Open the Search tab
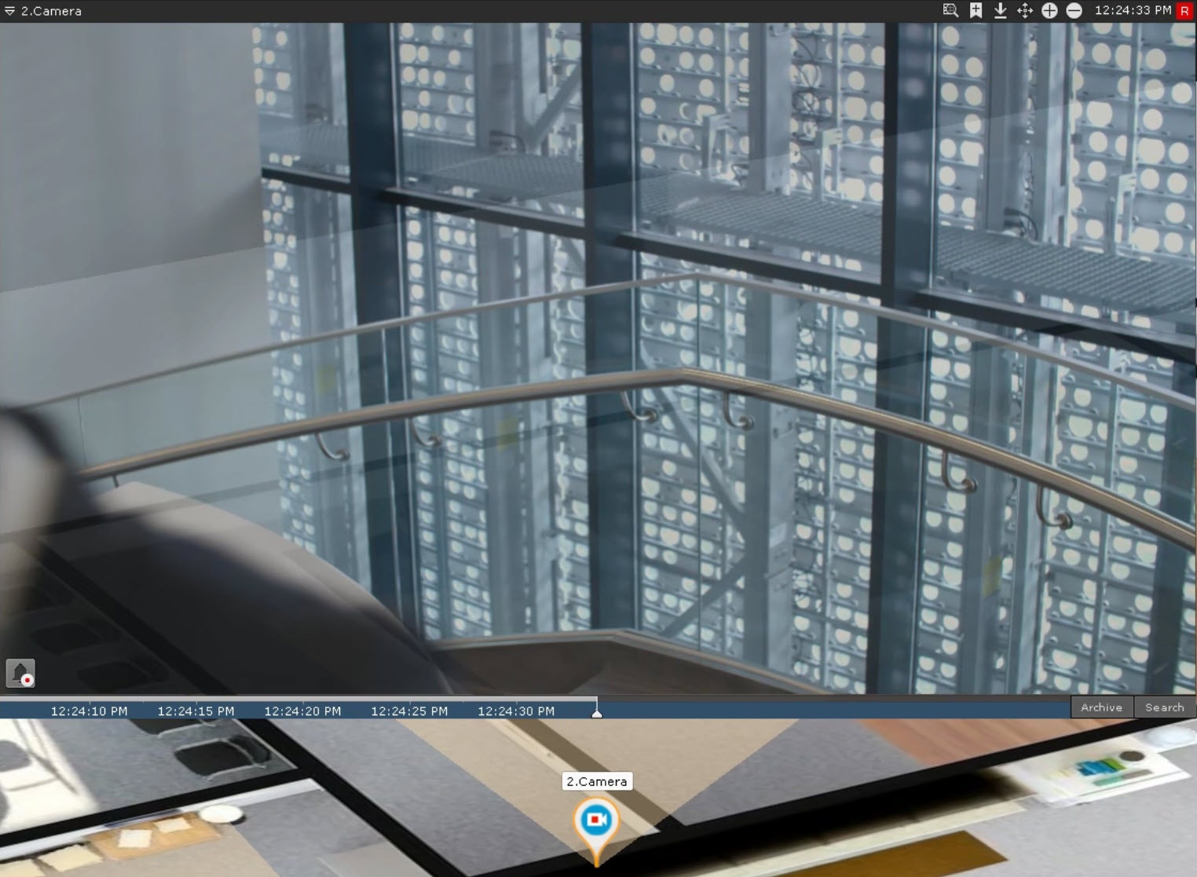 click(1164, 707)
